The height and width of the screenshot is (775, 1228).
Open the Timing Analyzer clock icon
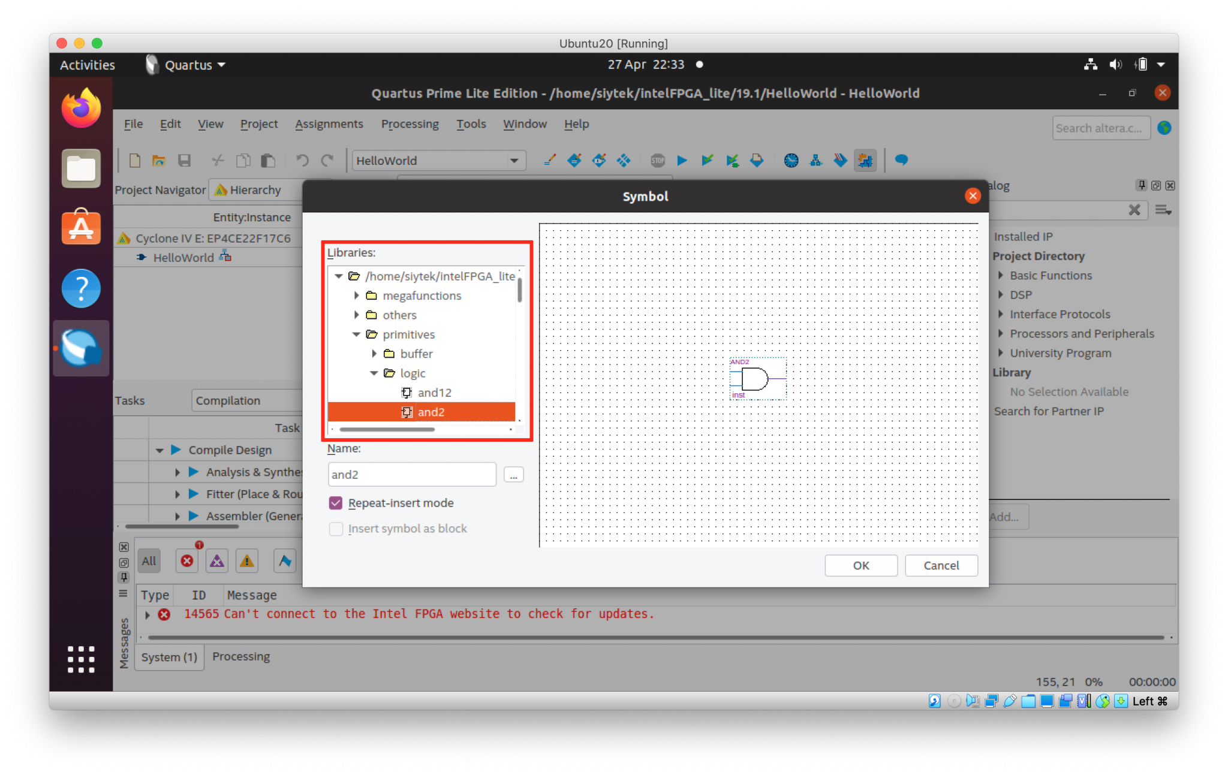(791, 161)
